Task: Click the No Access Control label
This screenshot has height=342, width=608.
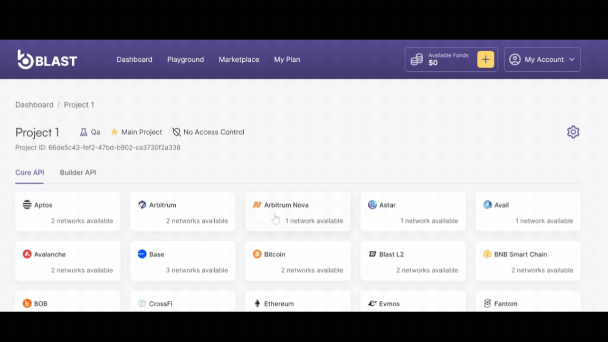Action: coord(214,132)
